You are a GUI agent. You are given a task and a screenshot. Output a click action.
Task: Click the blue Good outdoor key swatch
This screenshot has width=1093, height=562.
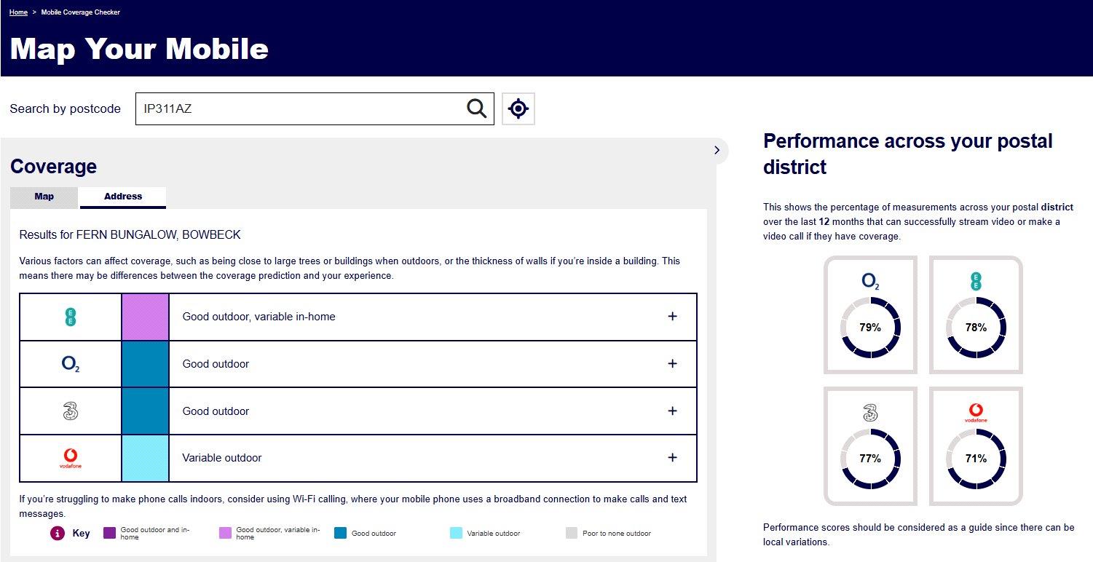coord(341,533)
